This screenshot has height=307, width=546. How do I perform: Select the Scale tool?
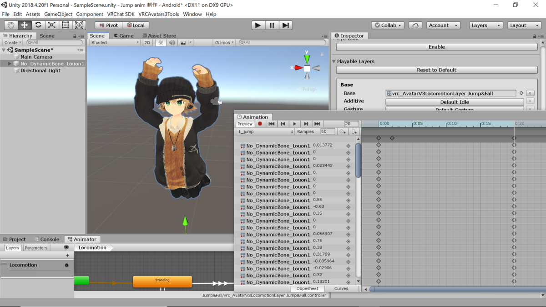tap(52, 25)
